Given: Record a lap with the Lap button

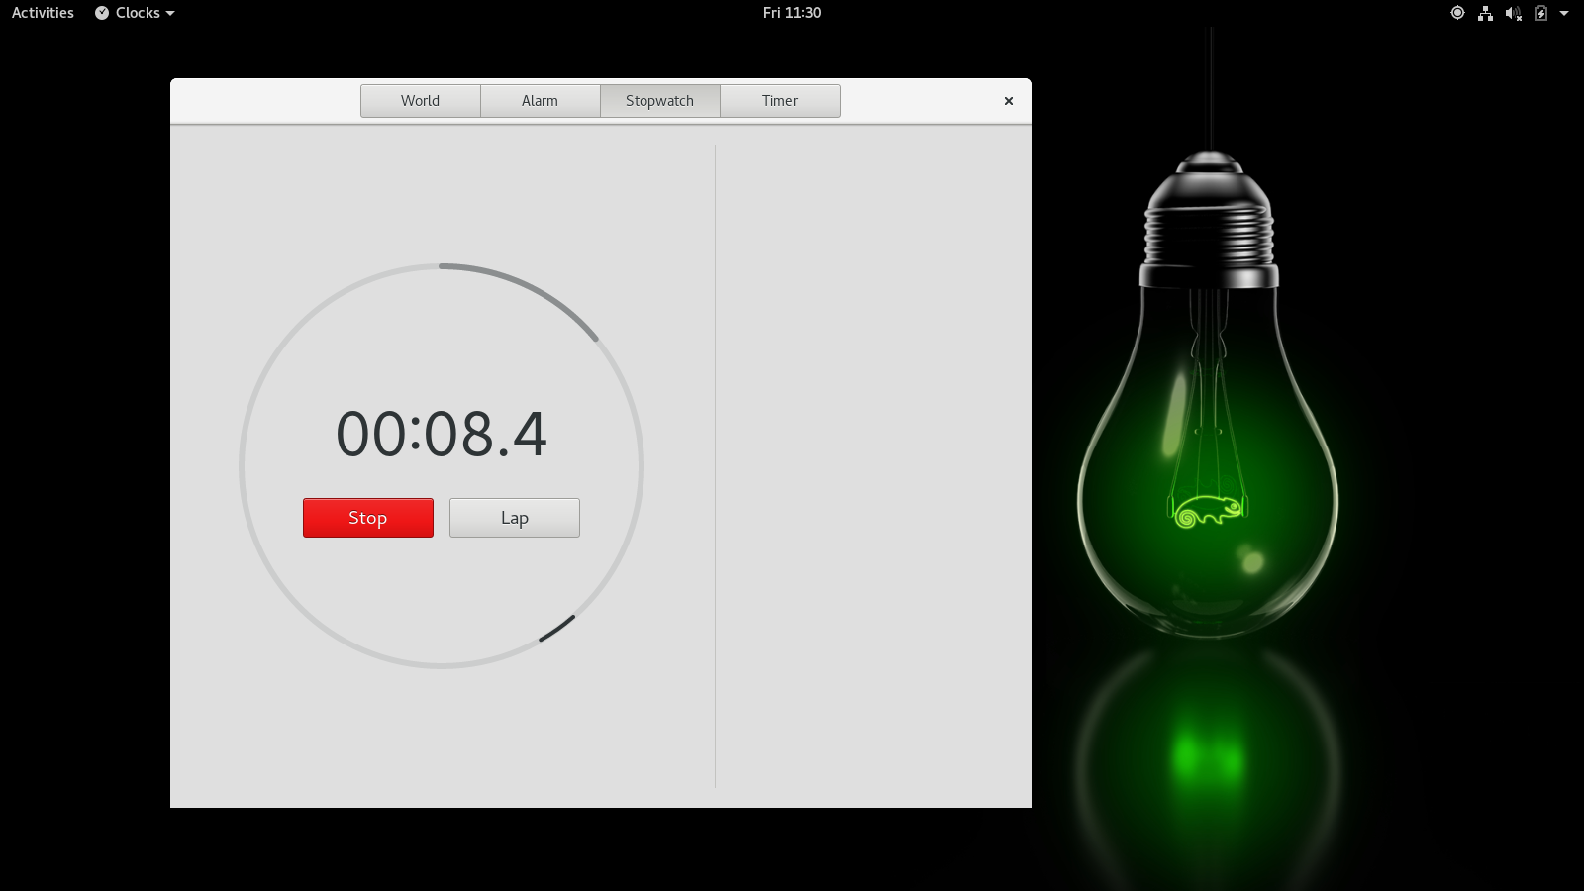Looking at the screenshot, I should tap(514, 518).
